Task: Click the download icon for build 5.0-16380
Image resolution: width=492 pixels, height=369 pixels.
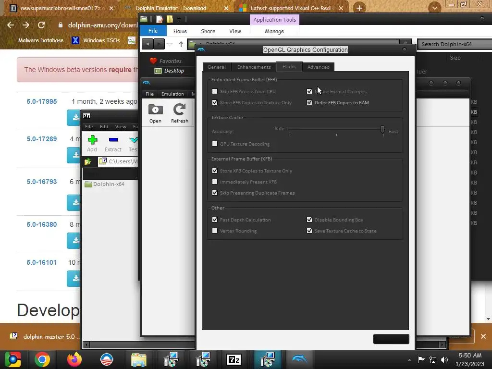Action: (75, 240)
